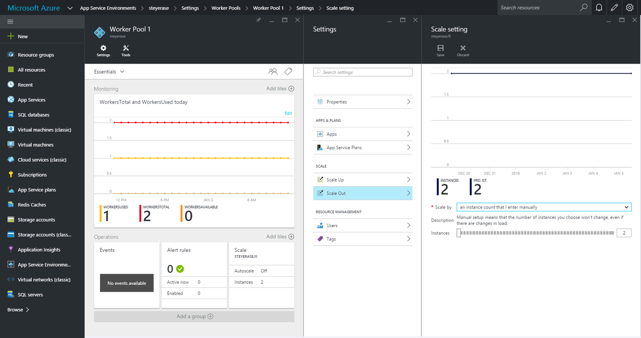Navigate to Worker Pools via breadcrumb

(x=226, y=7)
